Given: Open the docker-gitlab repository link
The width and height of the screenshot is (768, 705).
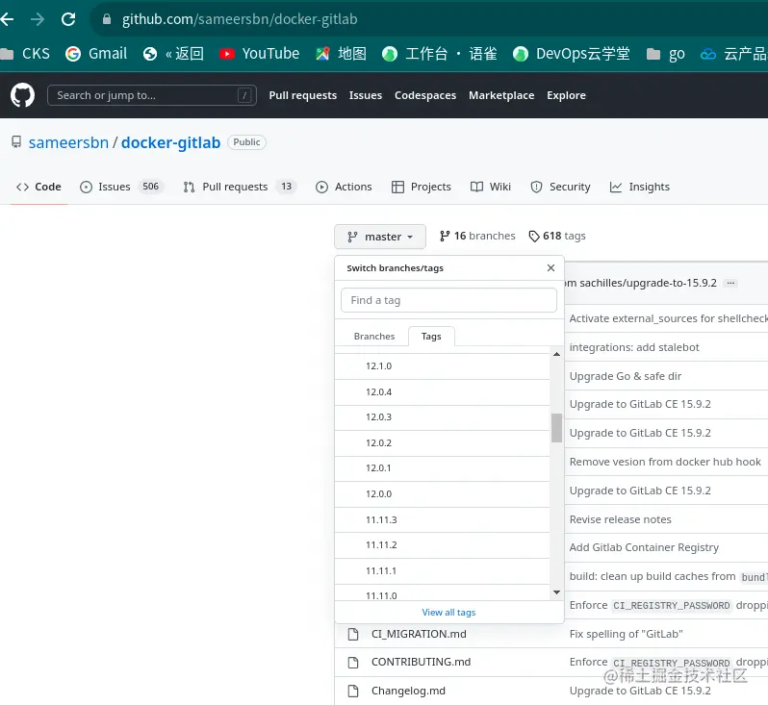Looking at the screenshot, I should point(171,142).
